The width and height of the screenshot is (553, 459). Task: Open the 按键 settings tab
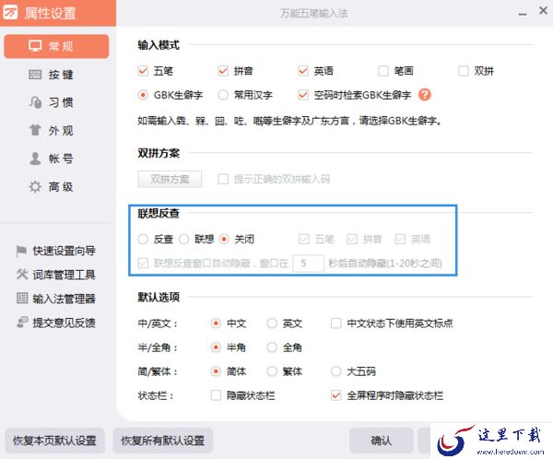click(x=56, y=75)
